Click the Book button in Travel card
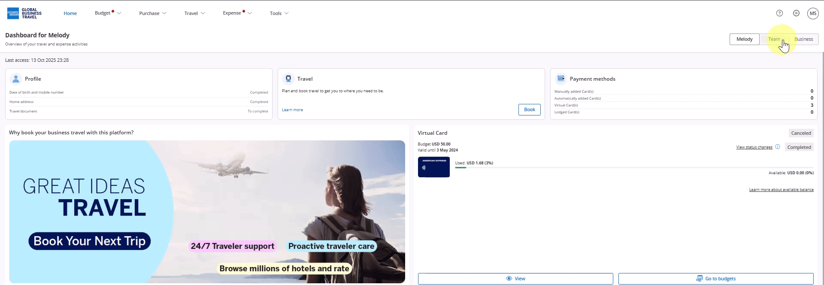The width and height of the screenshot is (824, 285). click(x=530, y=109)
